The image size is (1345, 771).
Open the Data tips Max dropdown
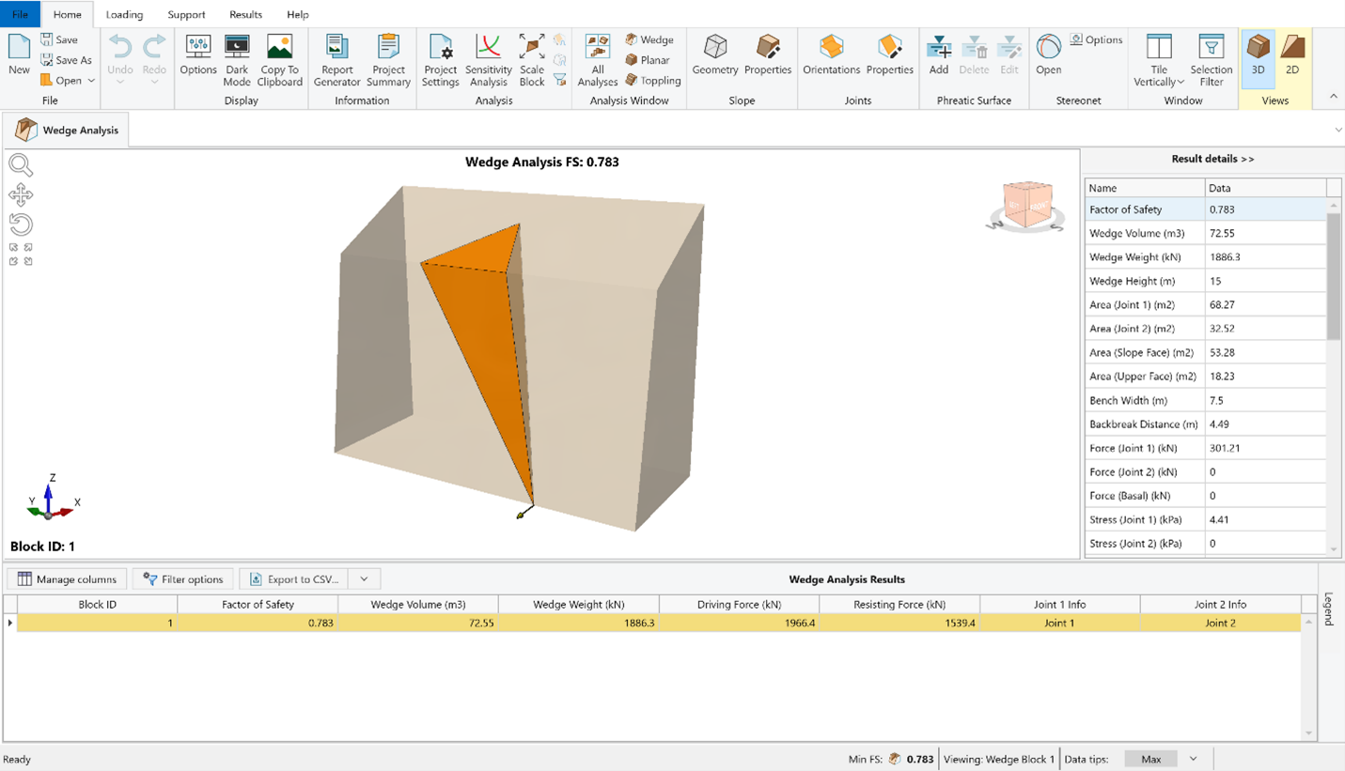(1193, 759)
